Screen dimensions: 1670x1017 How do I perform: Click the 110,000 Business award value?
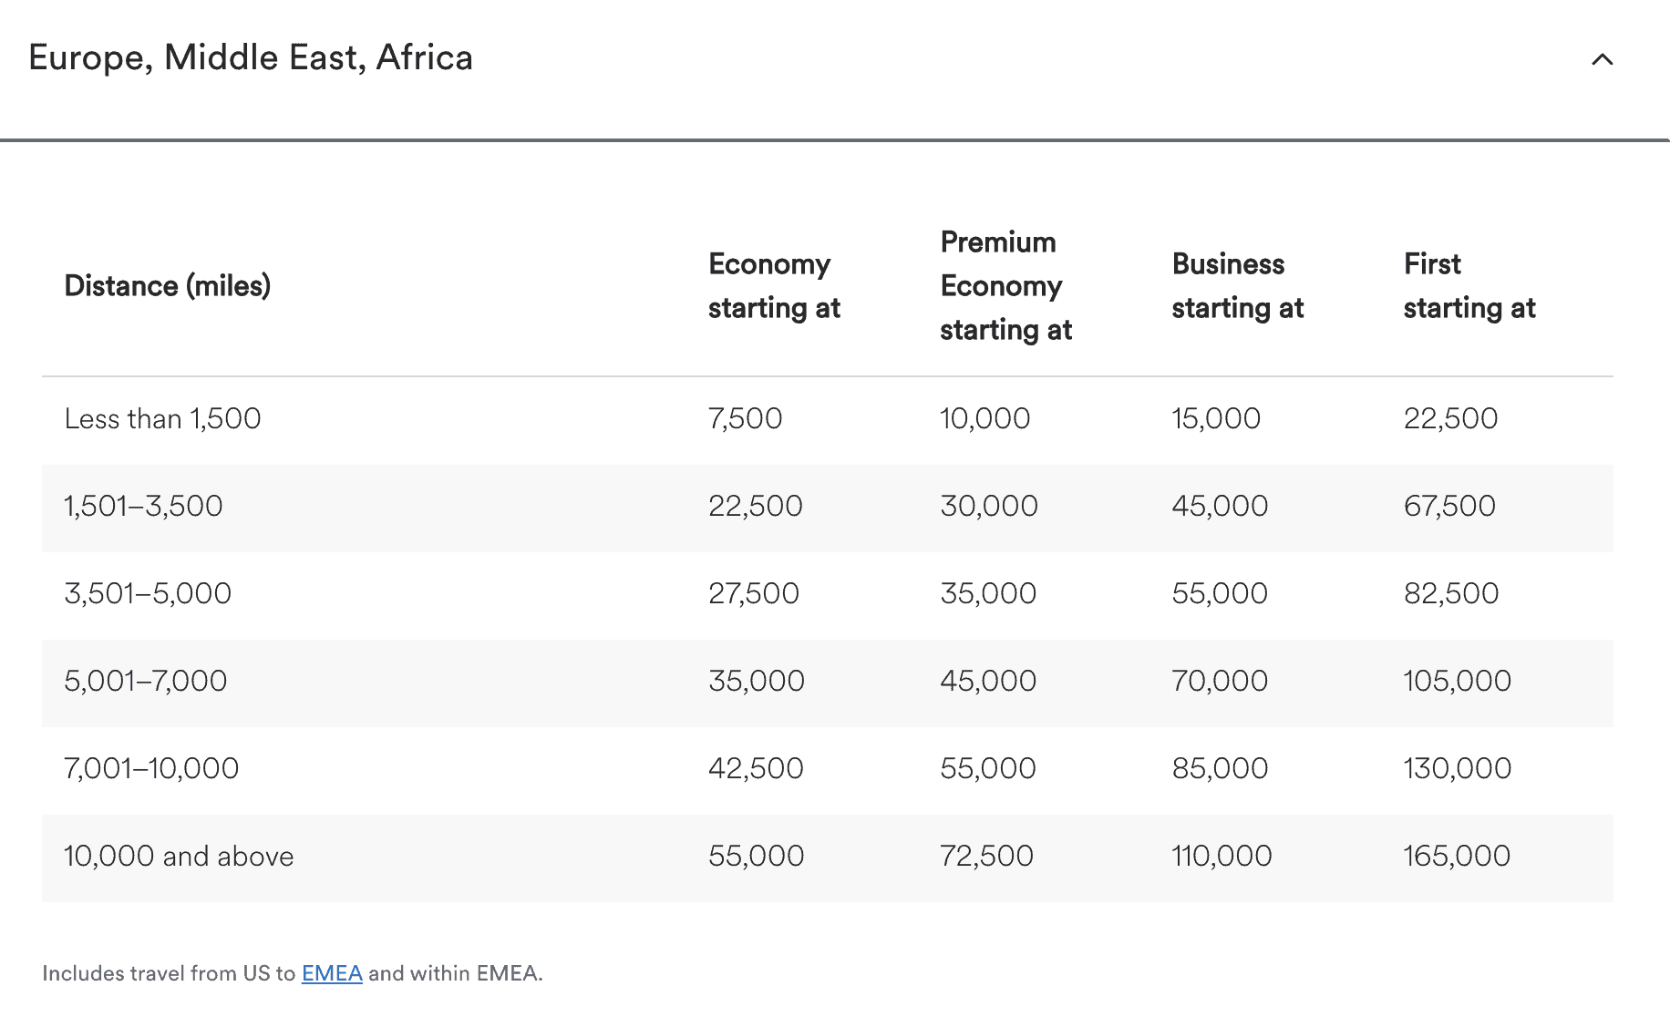click(x=1222, y=855)
